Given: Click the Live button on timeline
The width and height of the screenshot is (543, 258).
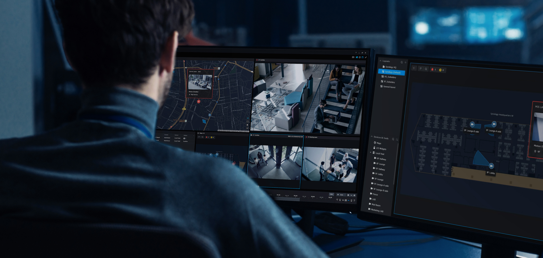Looking at the screenshot, I should [331, 194].
